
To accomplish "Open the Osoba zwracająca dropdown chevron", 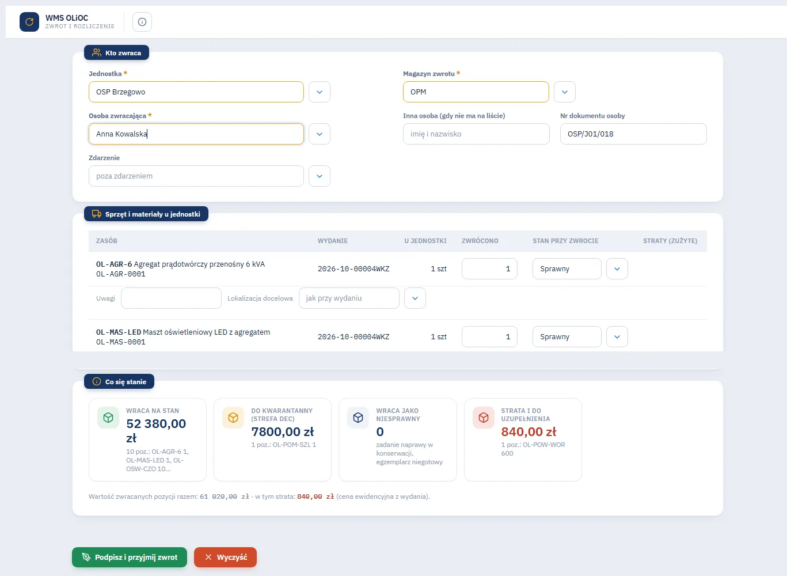I will coord(320,134).
